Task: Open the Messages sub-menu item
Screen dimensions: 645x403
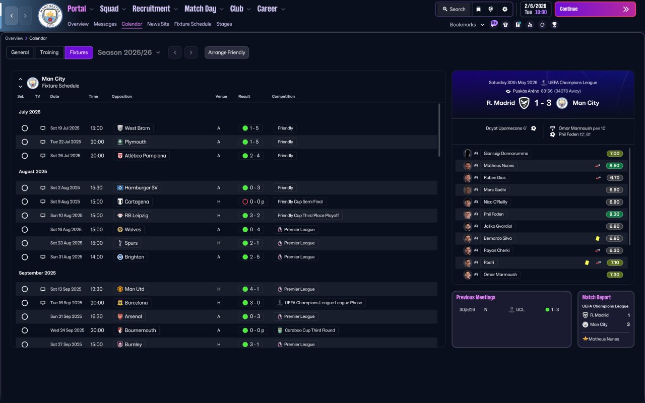Action: (105, 24)
